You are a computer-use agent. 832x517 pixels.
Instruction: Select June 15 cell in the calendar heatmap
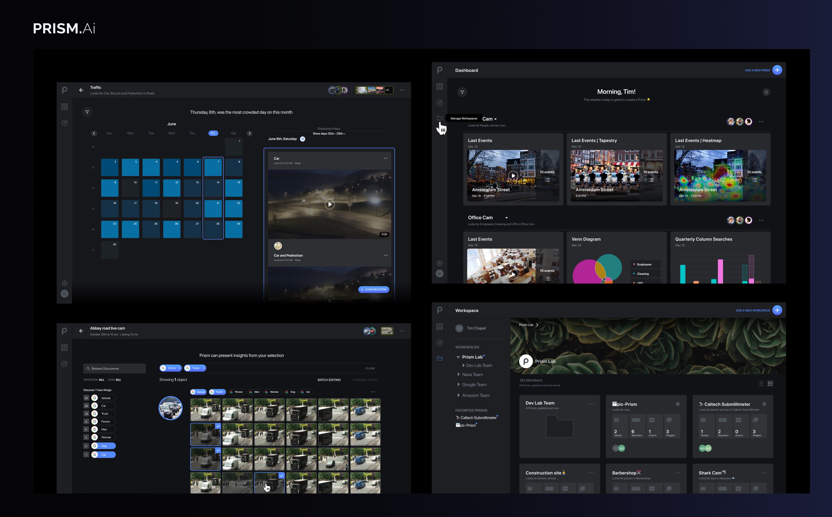(x=234, y=188)
